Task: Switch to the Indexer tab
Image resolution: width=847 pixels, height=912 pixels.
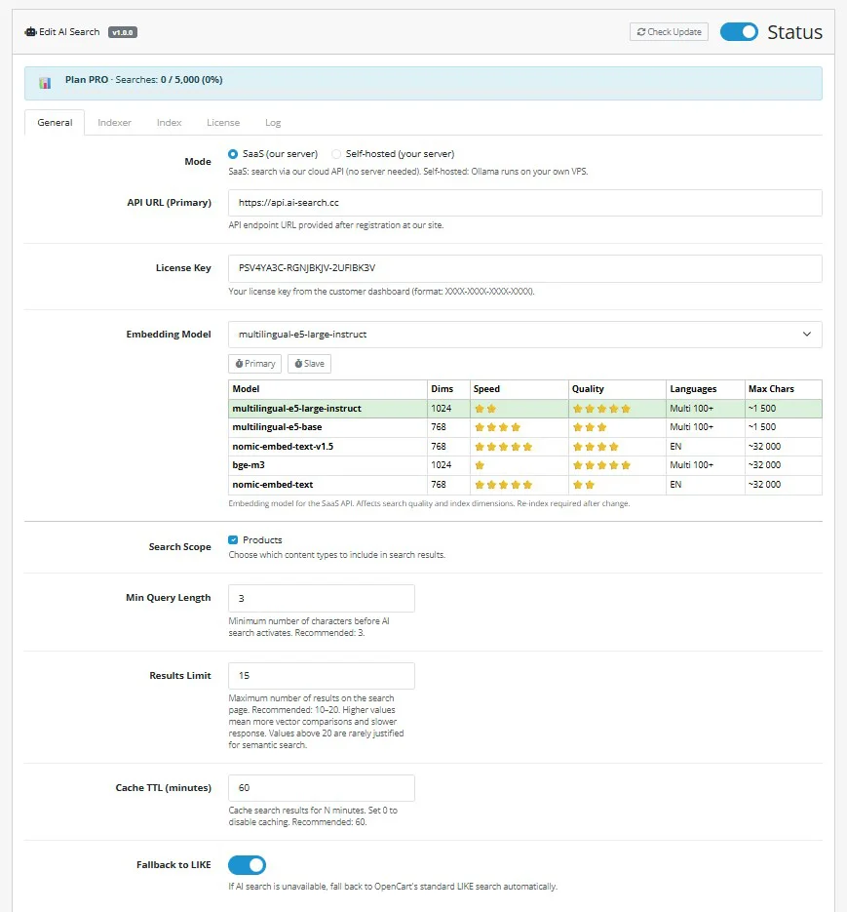Action: (x=114, y=122)
